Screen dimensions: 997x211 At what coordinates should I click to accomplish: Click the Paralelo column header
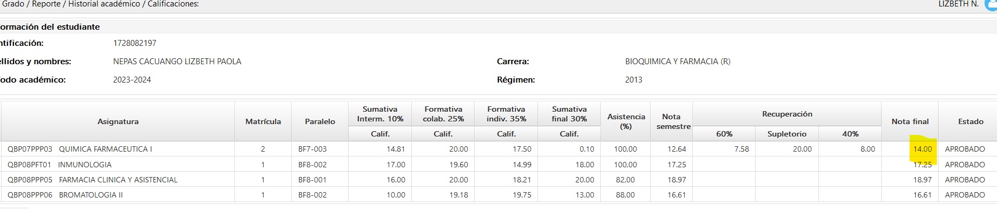[320, 121]
